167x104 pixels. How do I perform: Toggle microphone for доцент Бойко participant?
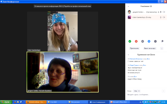(x=161, y=12)
